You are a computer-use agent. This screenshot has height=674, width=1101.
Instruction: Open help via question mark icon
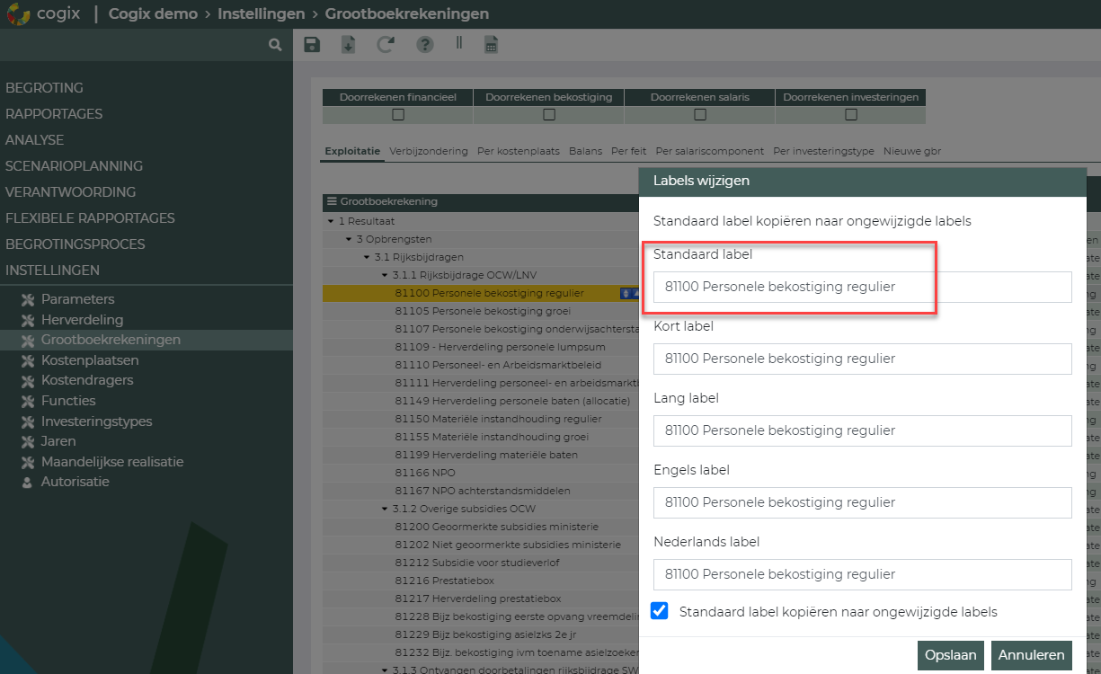(424, 45)
